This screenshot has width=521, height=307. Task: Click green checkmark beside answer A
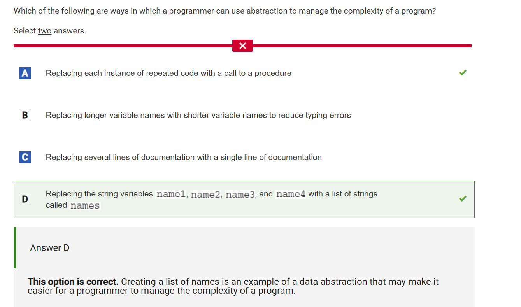462,73
